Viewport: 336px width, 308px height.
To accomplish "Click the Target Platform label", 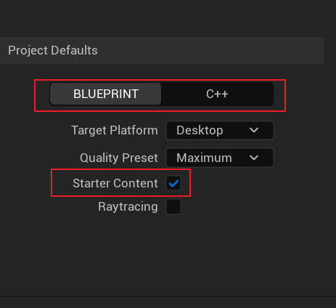I will [115, 130].
